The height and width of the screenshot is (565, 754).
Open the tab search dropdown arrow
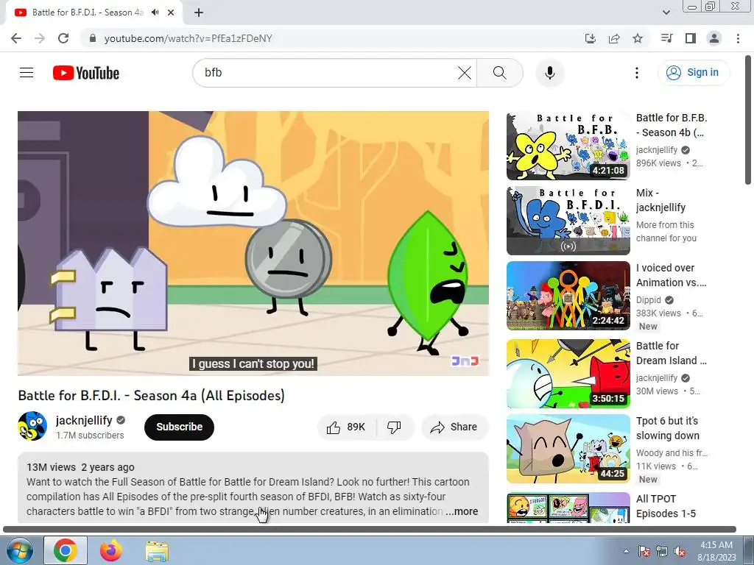point(666,13)
